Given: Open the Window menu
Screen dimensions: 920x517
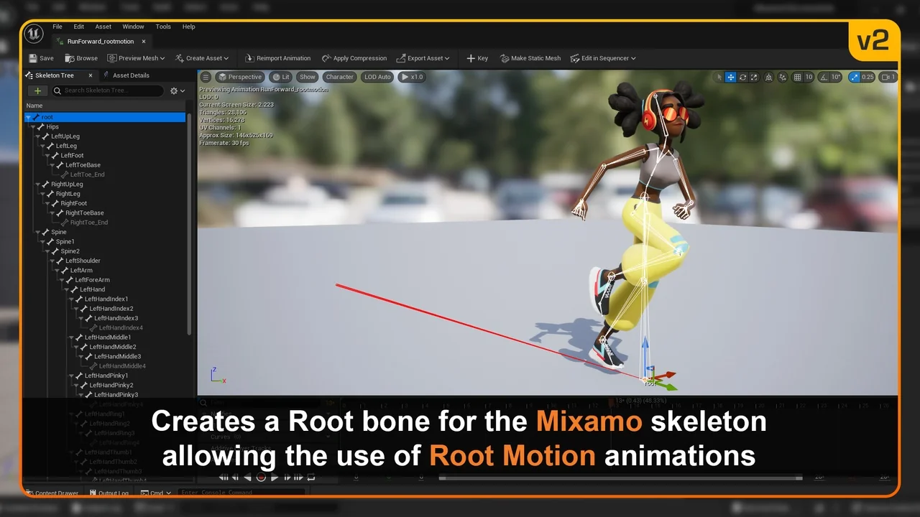Looking at the screenshot, I should coord(133,27).
